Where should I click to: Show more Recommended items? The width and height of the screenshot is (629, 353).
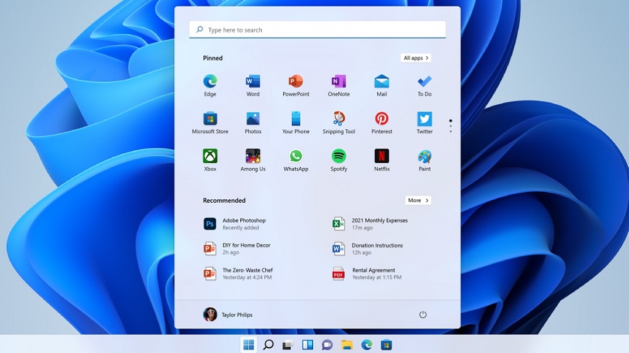coord(418,200)
